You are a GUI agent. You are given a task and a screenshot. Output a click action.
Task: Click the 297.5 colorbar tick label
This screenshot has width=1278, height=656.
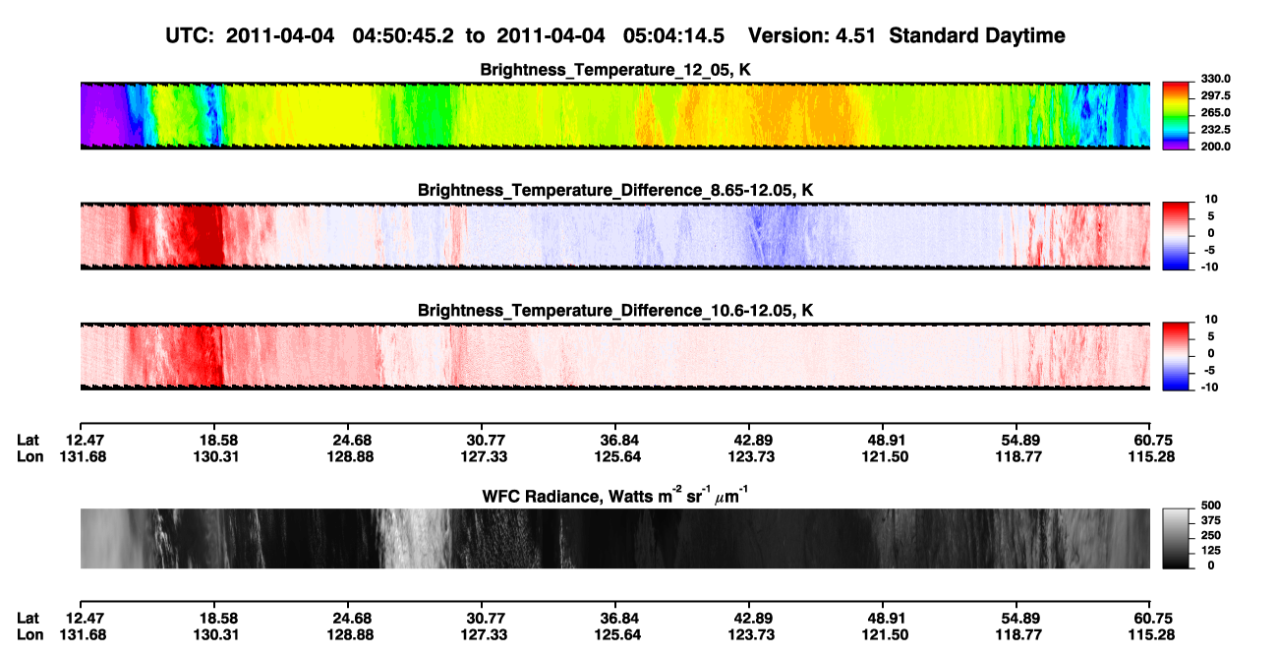click(1215, 96)
